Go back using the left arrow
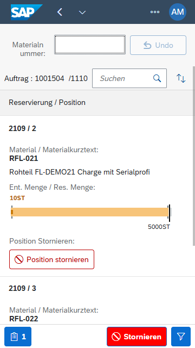The width and height of the screenshot is (195, 348). coord(60,12)
